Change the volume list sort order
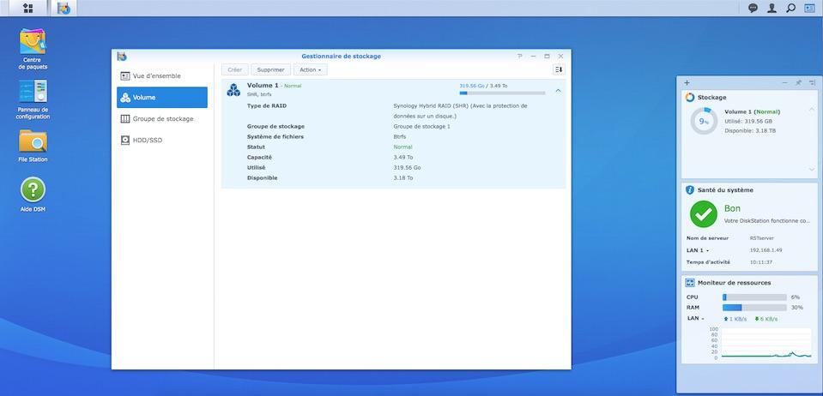The width and height of the screenshot is (823, 396). 558,69
